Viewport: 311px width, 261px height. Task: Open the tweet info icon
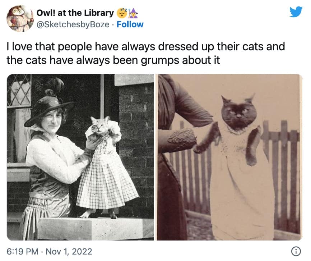pyautogui.click(x=296, y=252)
